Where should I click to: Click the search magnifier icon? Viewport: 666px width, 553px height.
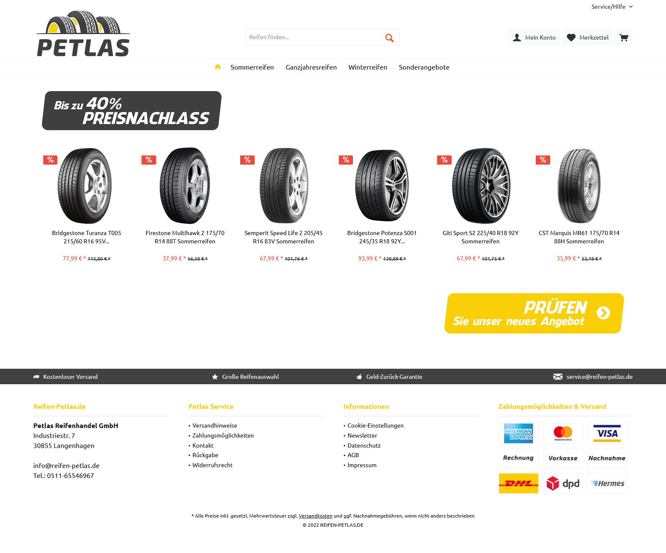point(389,38)
